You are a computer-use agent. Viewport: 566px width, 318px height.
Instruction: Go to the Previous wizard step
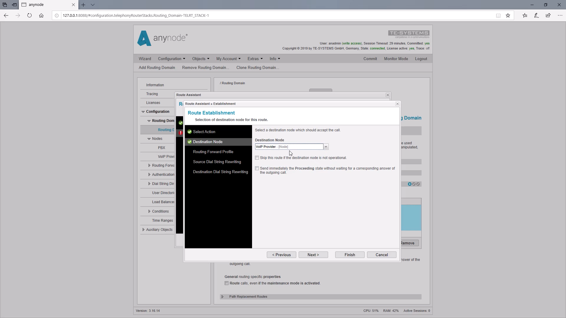pyautogui.click(x=282, y=255)
